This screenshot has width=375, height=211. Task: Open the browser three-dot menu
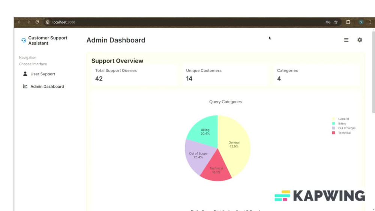click(x=370, y=22)
